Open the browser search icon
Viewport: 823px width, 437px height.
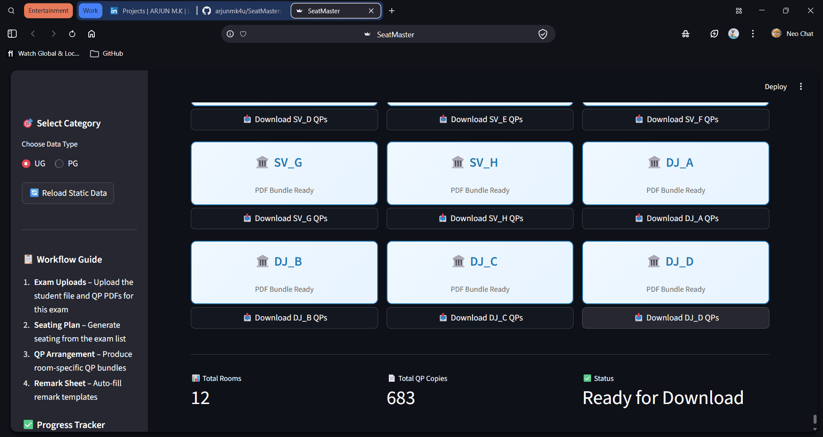(12, 11)
